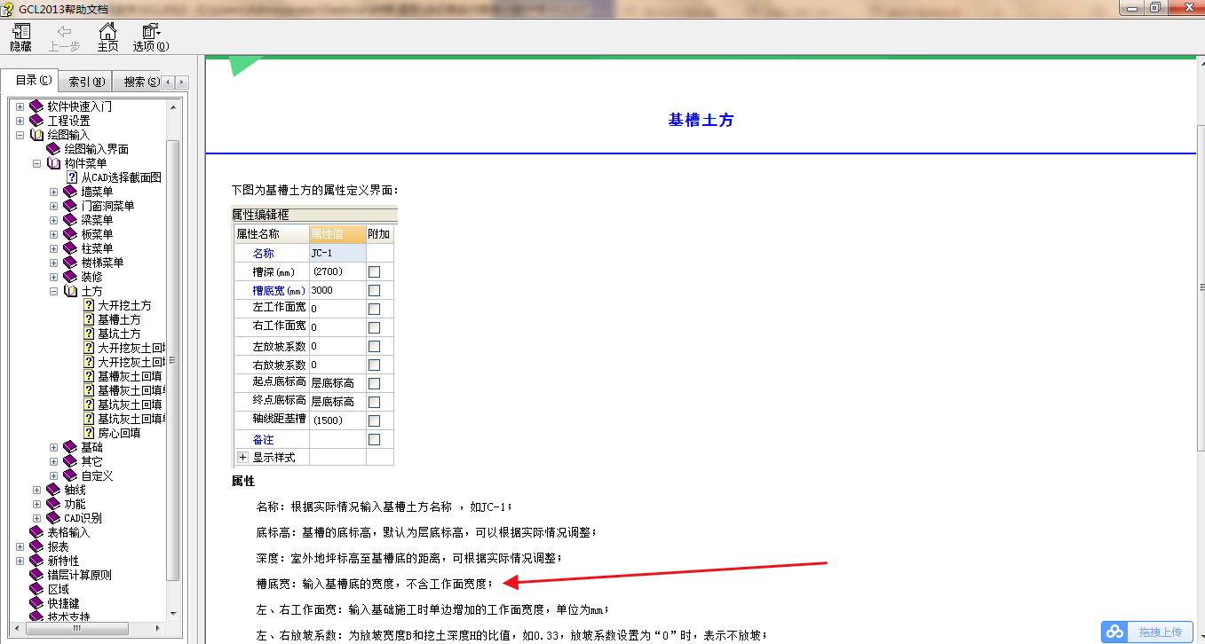This screenshot has height=644, width=1205.
Task: Click the book icon beside 快捷键
Action: [x=36, y=603]
